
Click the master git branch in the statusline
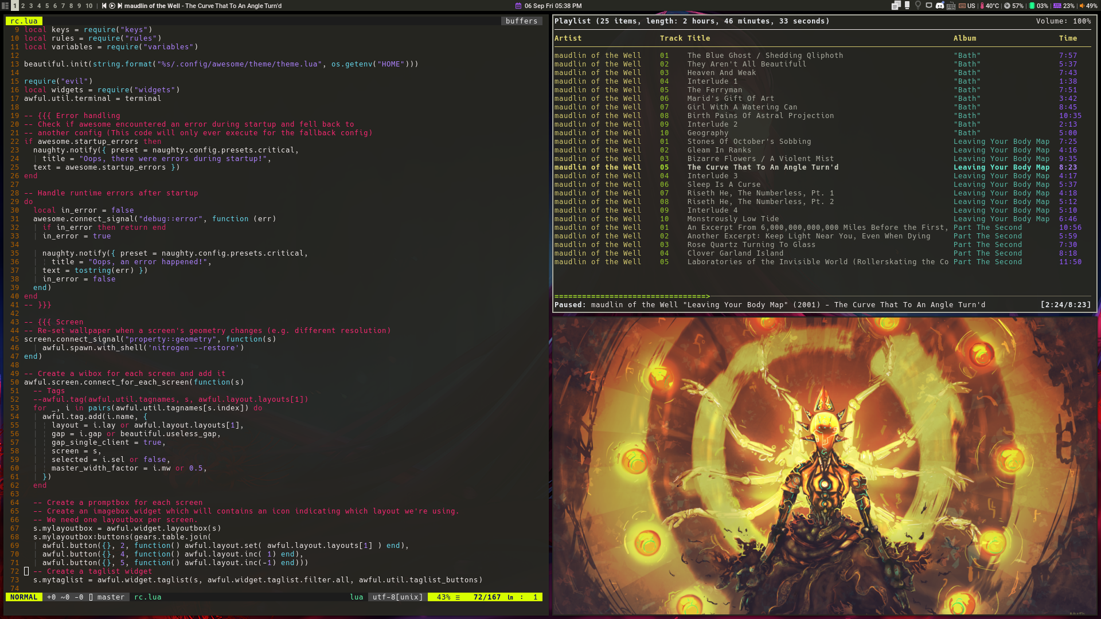[111, 597]
